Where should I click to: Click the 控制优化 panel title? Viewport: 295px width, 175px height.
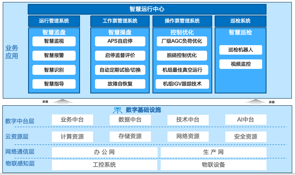tap(182, 32)
